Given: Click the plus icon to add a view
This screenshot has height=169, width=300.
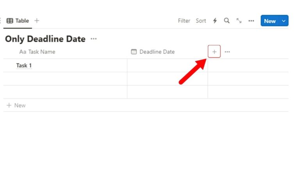Looking at the screenshot, I should click(x=37, y=20).
